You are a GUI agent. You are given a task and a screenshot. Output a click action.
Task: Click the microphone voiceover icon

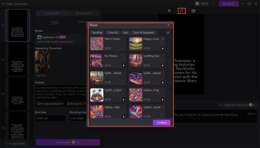[x=169, y=11]
